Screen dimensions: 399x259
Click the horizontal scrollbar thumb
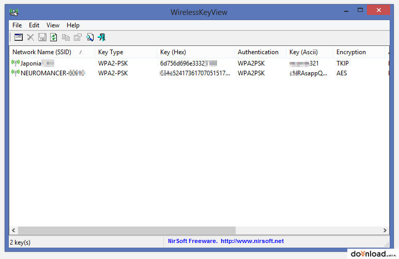click(x=127, y=230)
